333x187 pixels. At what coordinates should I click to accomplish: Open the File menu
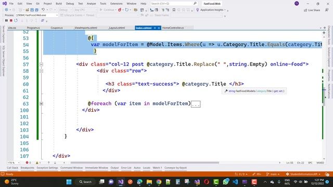[x=11, y=4]
